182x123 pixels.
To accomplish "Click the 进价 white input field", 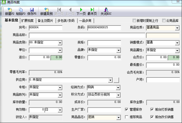I will coord(40,58).
